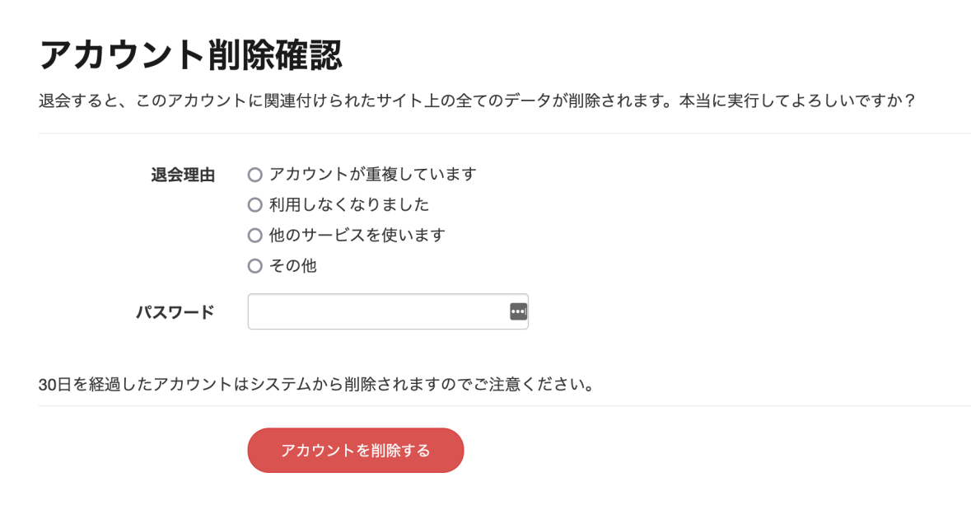Click the 退会理由 form label
Screen dimensions: 971x519
coord(183,175)
